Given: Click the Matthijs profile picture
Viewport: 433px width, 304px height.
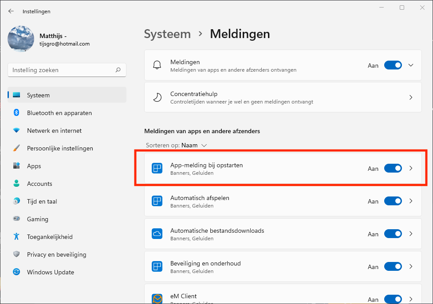Looking at the screenshot, I should [x=21, y=39].
